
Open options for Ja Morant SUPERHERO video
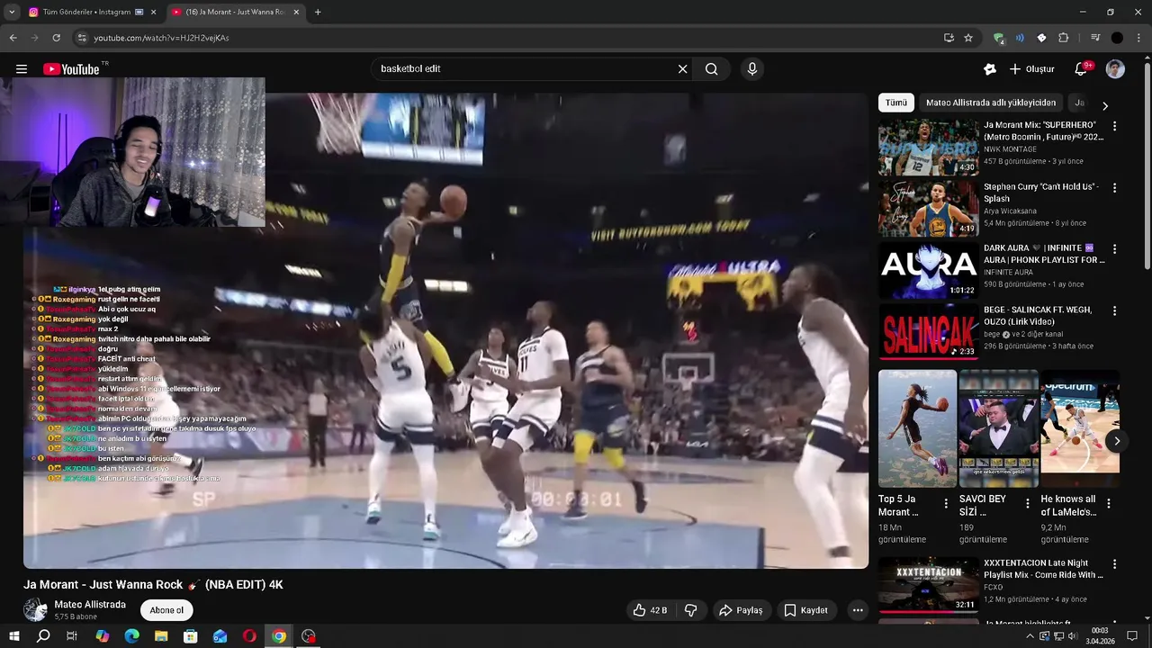click(1114, 127)
